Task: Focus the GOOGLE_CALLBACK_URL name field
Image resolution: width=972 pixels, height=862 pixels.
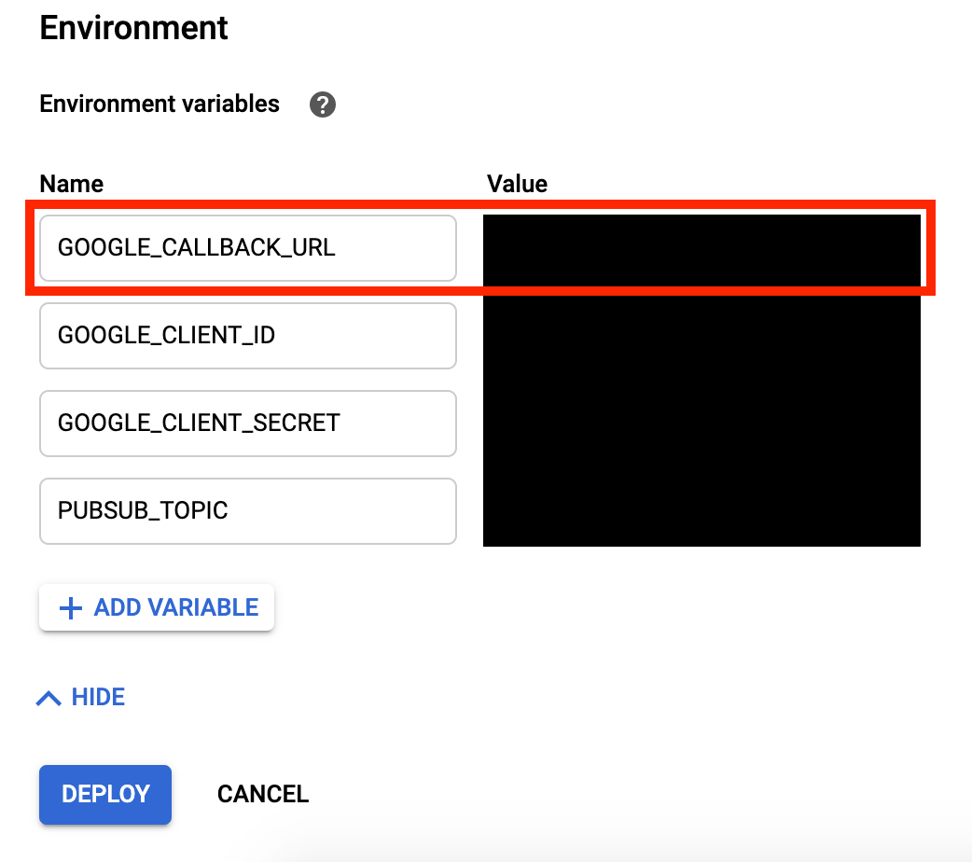Action: tap(247, 248)
